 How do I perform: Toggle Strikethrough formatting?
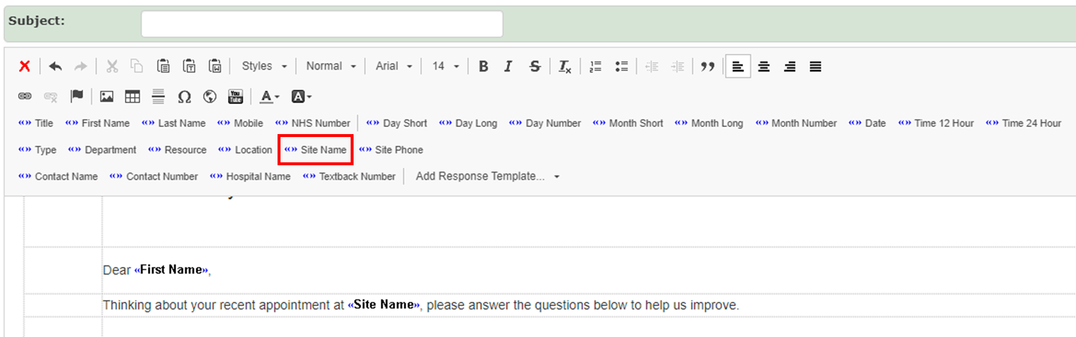[x=534, y=66]
